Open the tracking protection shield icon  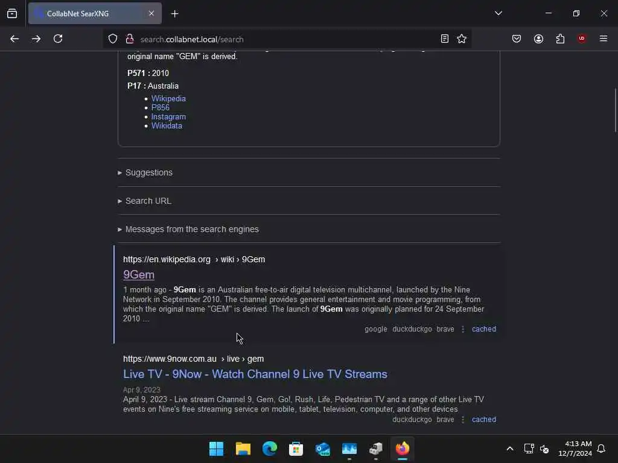113,39
